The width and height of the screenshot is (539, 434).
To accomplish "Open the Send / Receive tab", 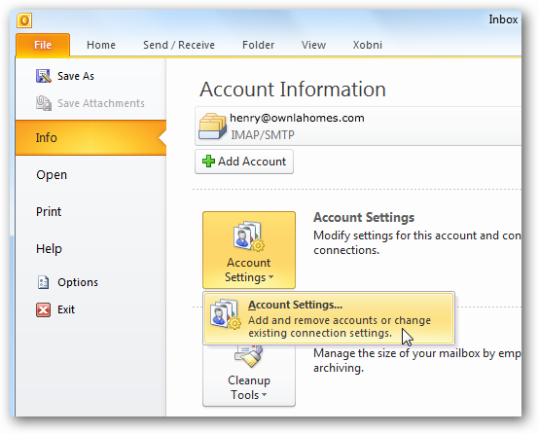I will pos(179,45).
